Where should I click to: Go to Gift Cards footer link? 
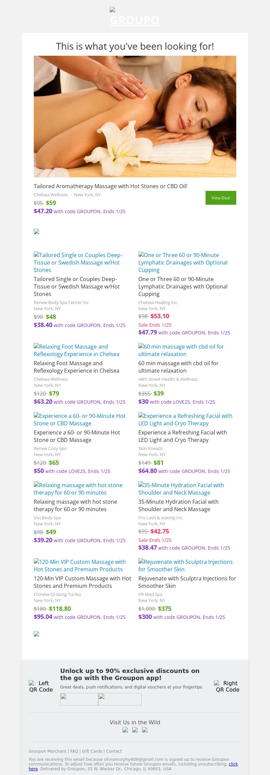point(92,751)
